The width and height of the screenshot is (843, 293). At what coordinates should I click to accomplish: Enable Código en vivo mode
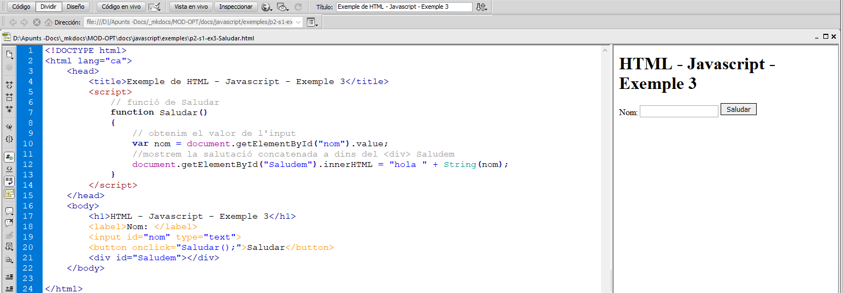121,7
